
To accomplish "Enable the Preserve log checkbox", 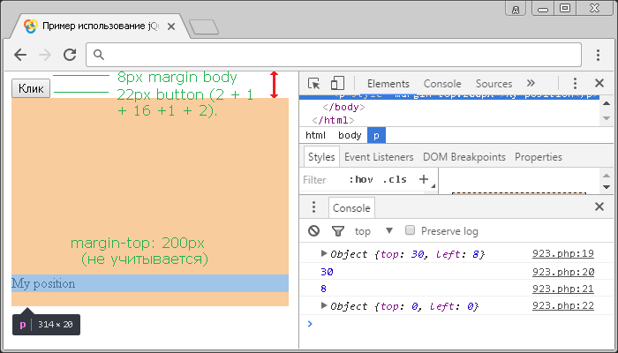I will point(410,230).
